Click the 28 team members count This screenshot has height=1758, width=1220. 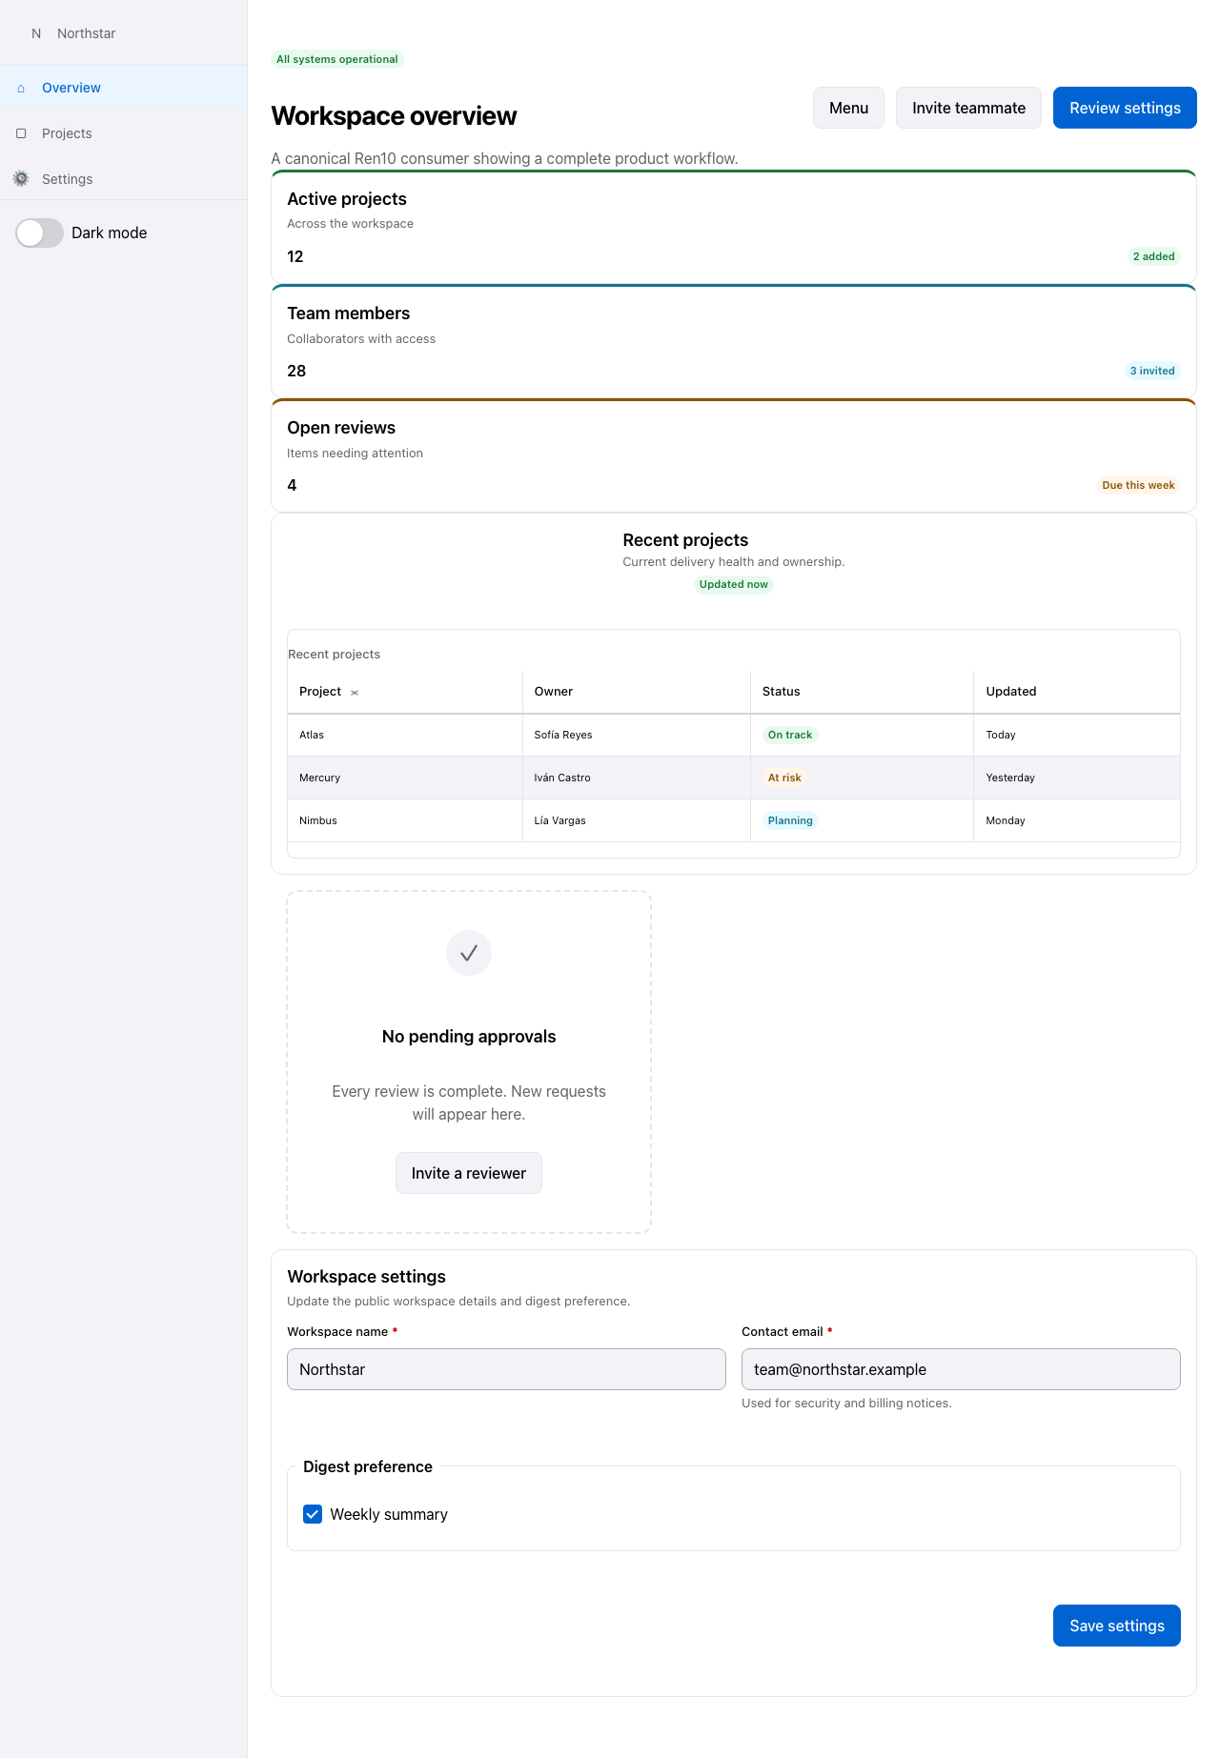[296, 371]
